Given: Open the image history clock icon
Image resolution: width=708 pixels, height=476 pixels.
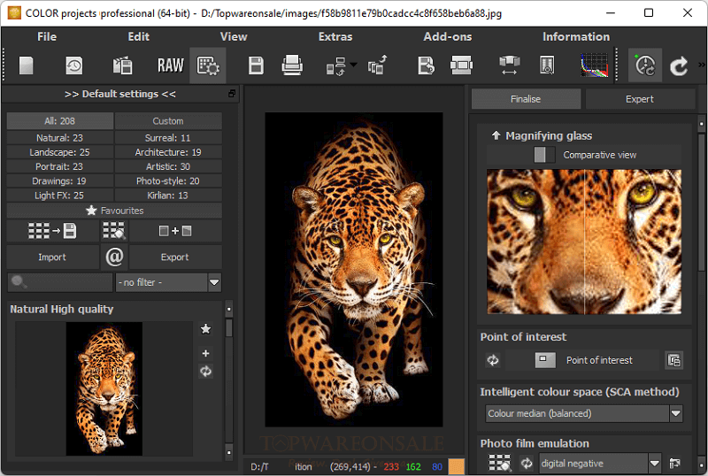Looking at the screenshot, I should point(74,65).
